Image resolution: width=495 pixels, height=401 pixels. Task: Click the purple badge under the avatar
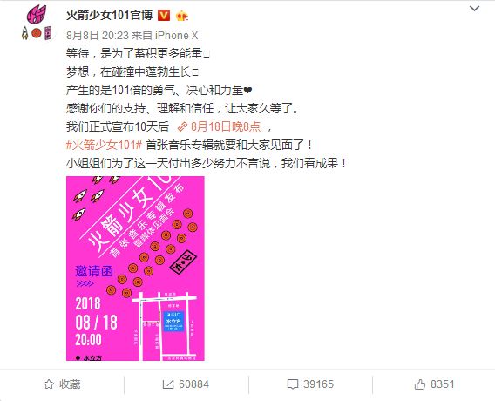[x=48, y=33]
